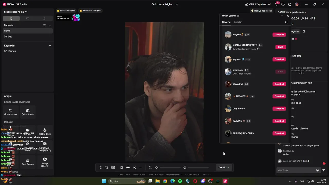
Task: Invite yagmurr with Davet et
Action: [x=279, y=59]
